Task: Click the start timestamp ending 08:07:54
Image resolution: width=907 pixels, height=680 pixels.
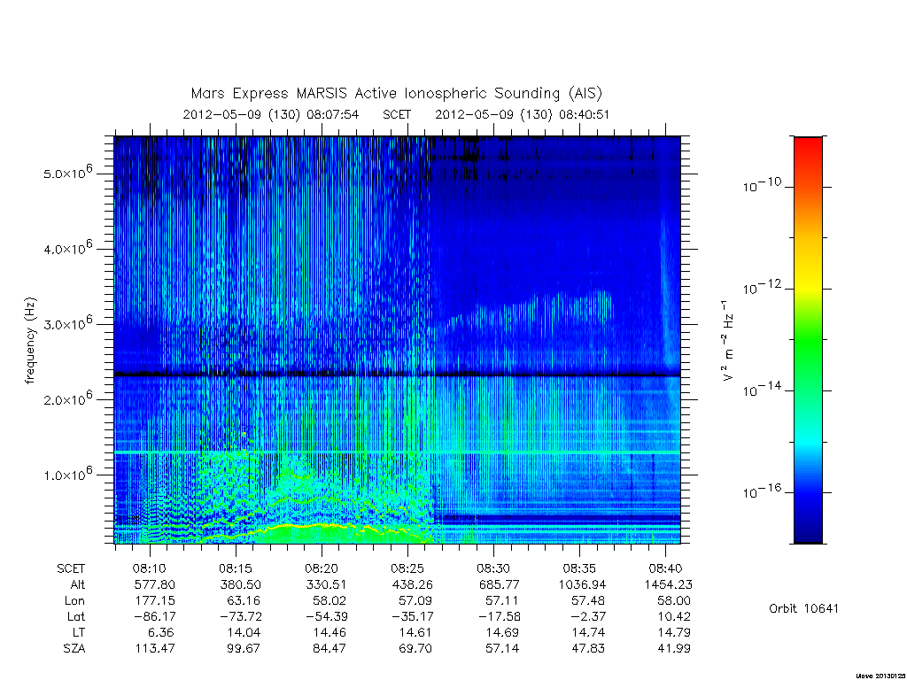Action: (x=271, y=114)
